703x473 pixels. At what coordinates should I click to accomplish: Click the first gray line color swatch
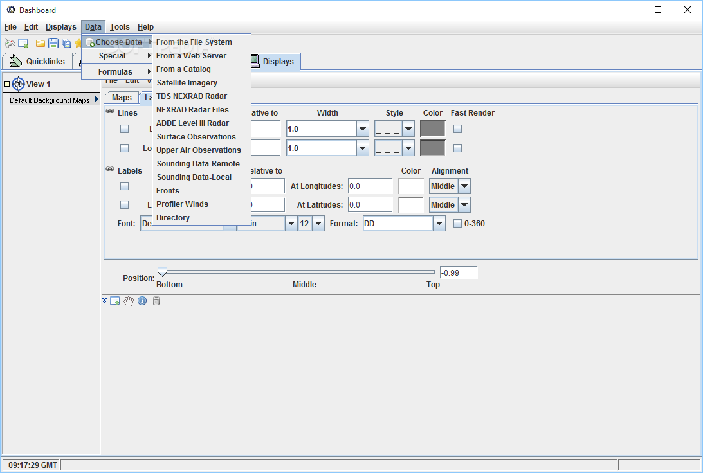(433, 129)
